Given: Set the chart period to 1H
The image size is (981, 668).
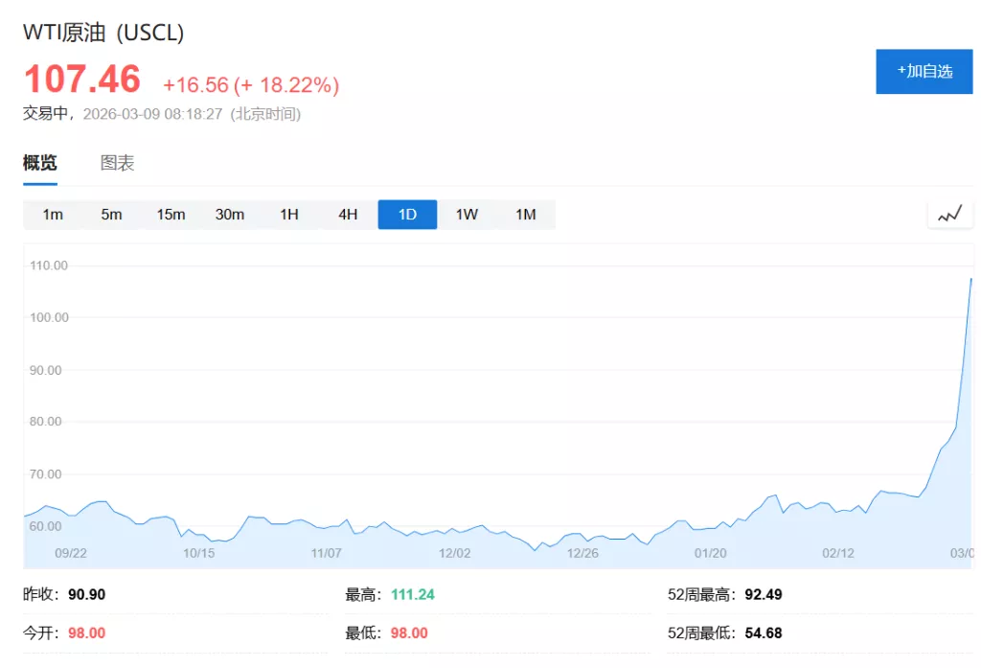Looking at the screenshot, I should pos(289,215).
